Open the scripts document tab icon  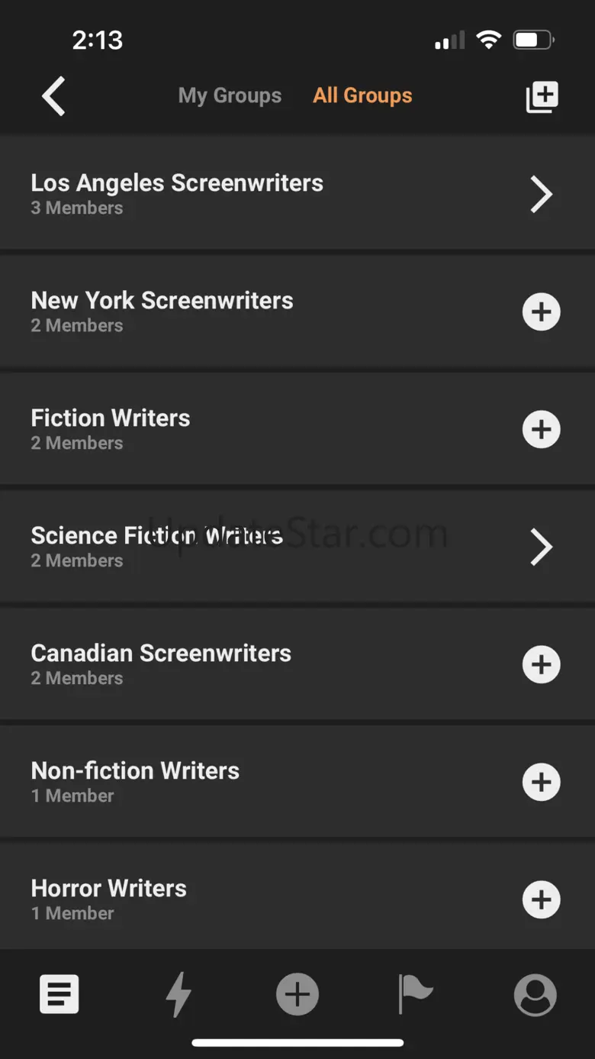[59, 994]
